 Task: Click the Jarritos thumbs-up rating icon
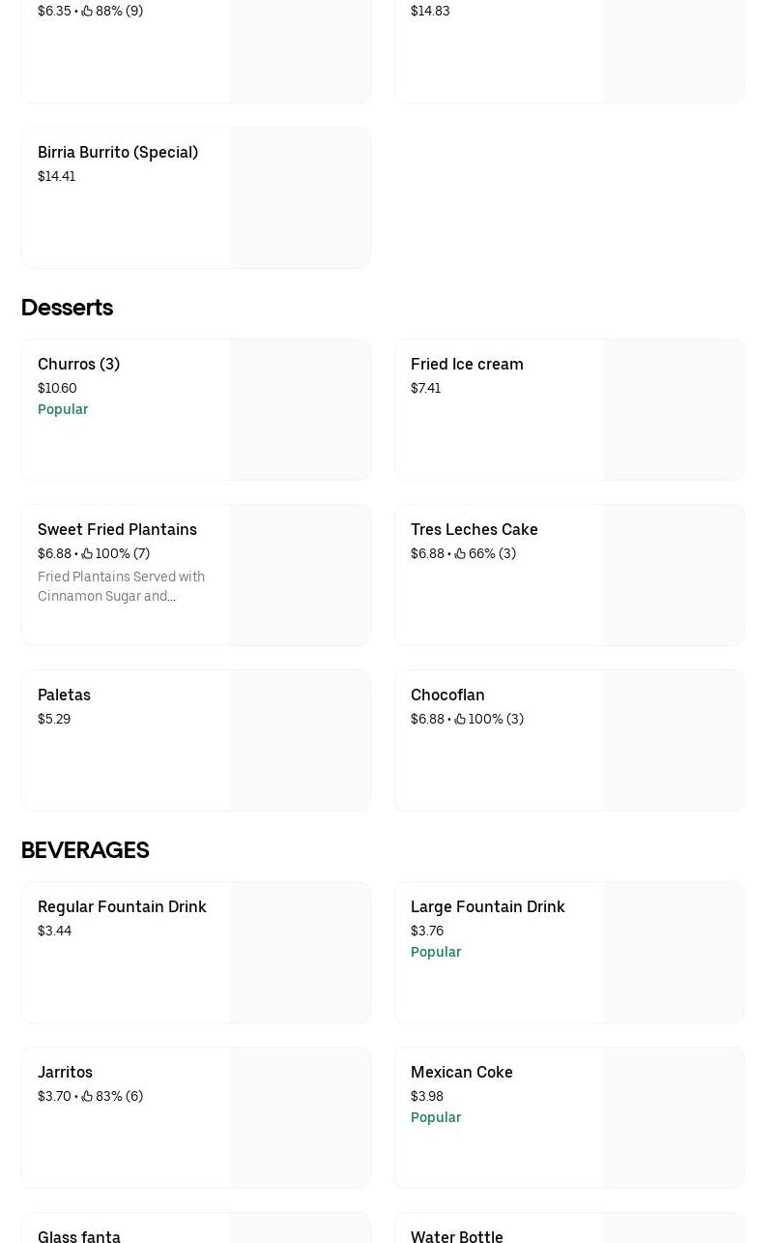click(x=87, y=1096)
